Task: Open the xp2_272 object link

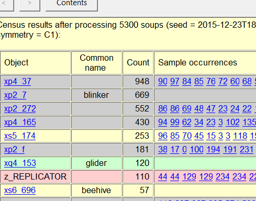Action: [x=20, y=109]
